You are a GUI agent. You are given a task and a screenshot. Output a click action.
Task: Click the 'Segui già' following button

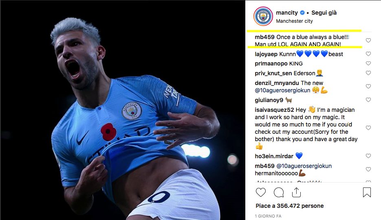click(324, 13)
